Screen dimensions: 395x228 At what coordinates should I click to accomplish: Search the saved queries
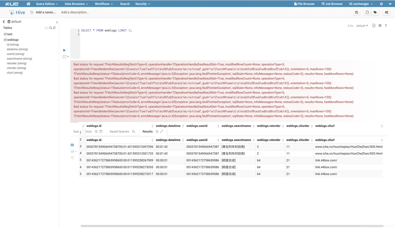(134, 131)
